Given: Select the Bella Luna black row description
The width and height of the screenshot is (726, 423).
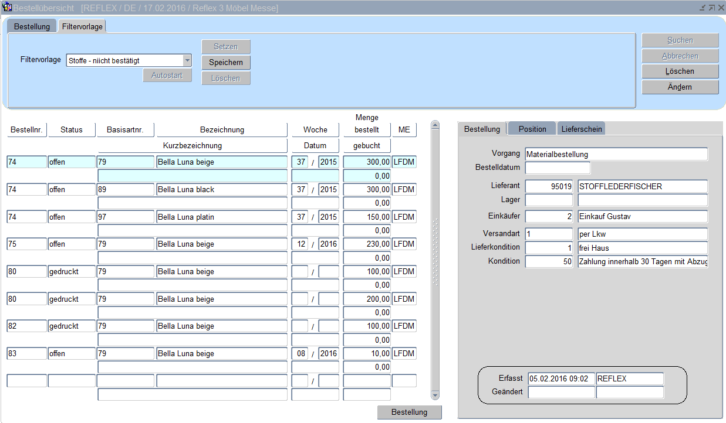Looking at the screenshot, I should [x=222, y=190].
